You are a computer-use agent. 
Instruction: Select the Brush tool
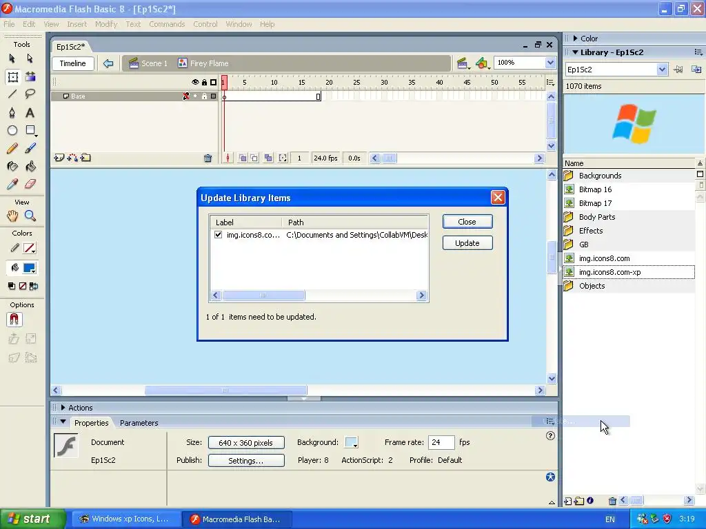pos(30,149)
